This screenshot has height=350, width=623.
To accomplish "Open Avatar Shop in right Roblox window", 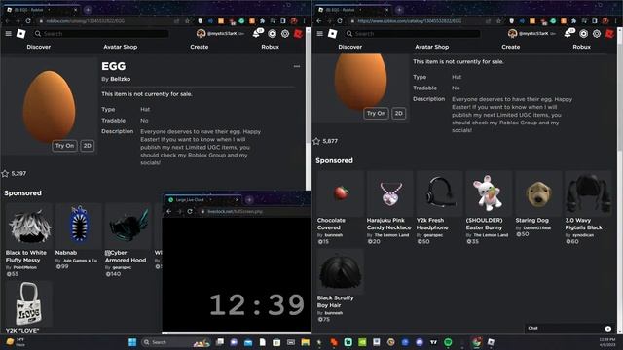I will [432, 47].
